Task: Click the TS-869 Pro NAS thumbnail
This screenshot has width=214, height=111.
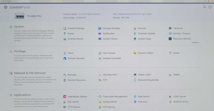Action: pos(20,16)
